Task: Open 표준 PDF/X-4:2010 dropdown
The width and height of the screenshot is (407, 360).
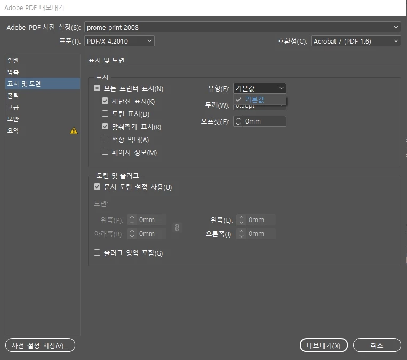Action: coord(119,41)
